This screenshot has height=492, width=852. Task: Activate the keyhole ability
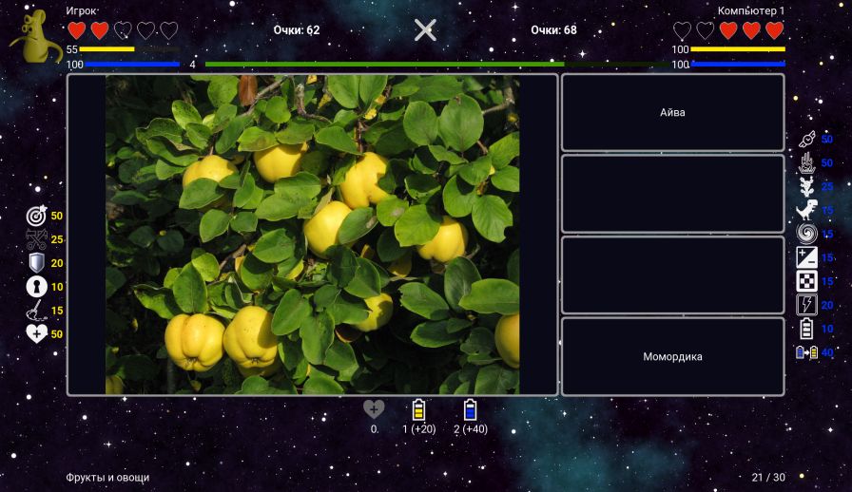(x=36, y=287)
